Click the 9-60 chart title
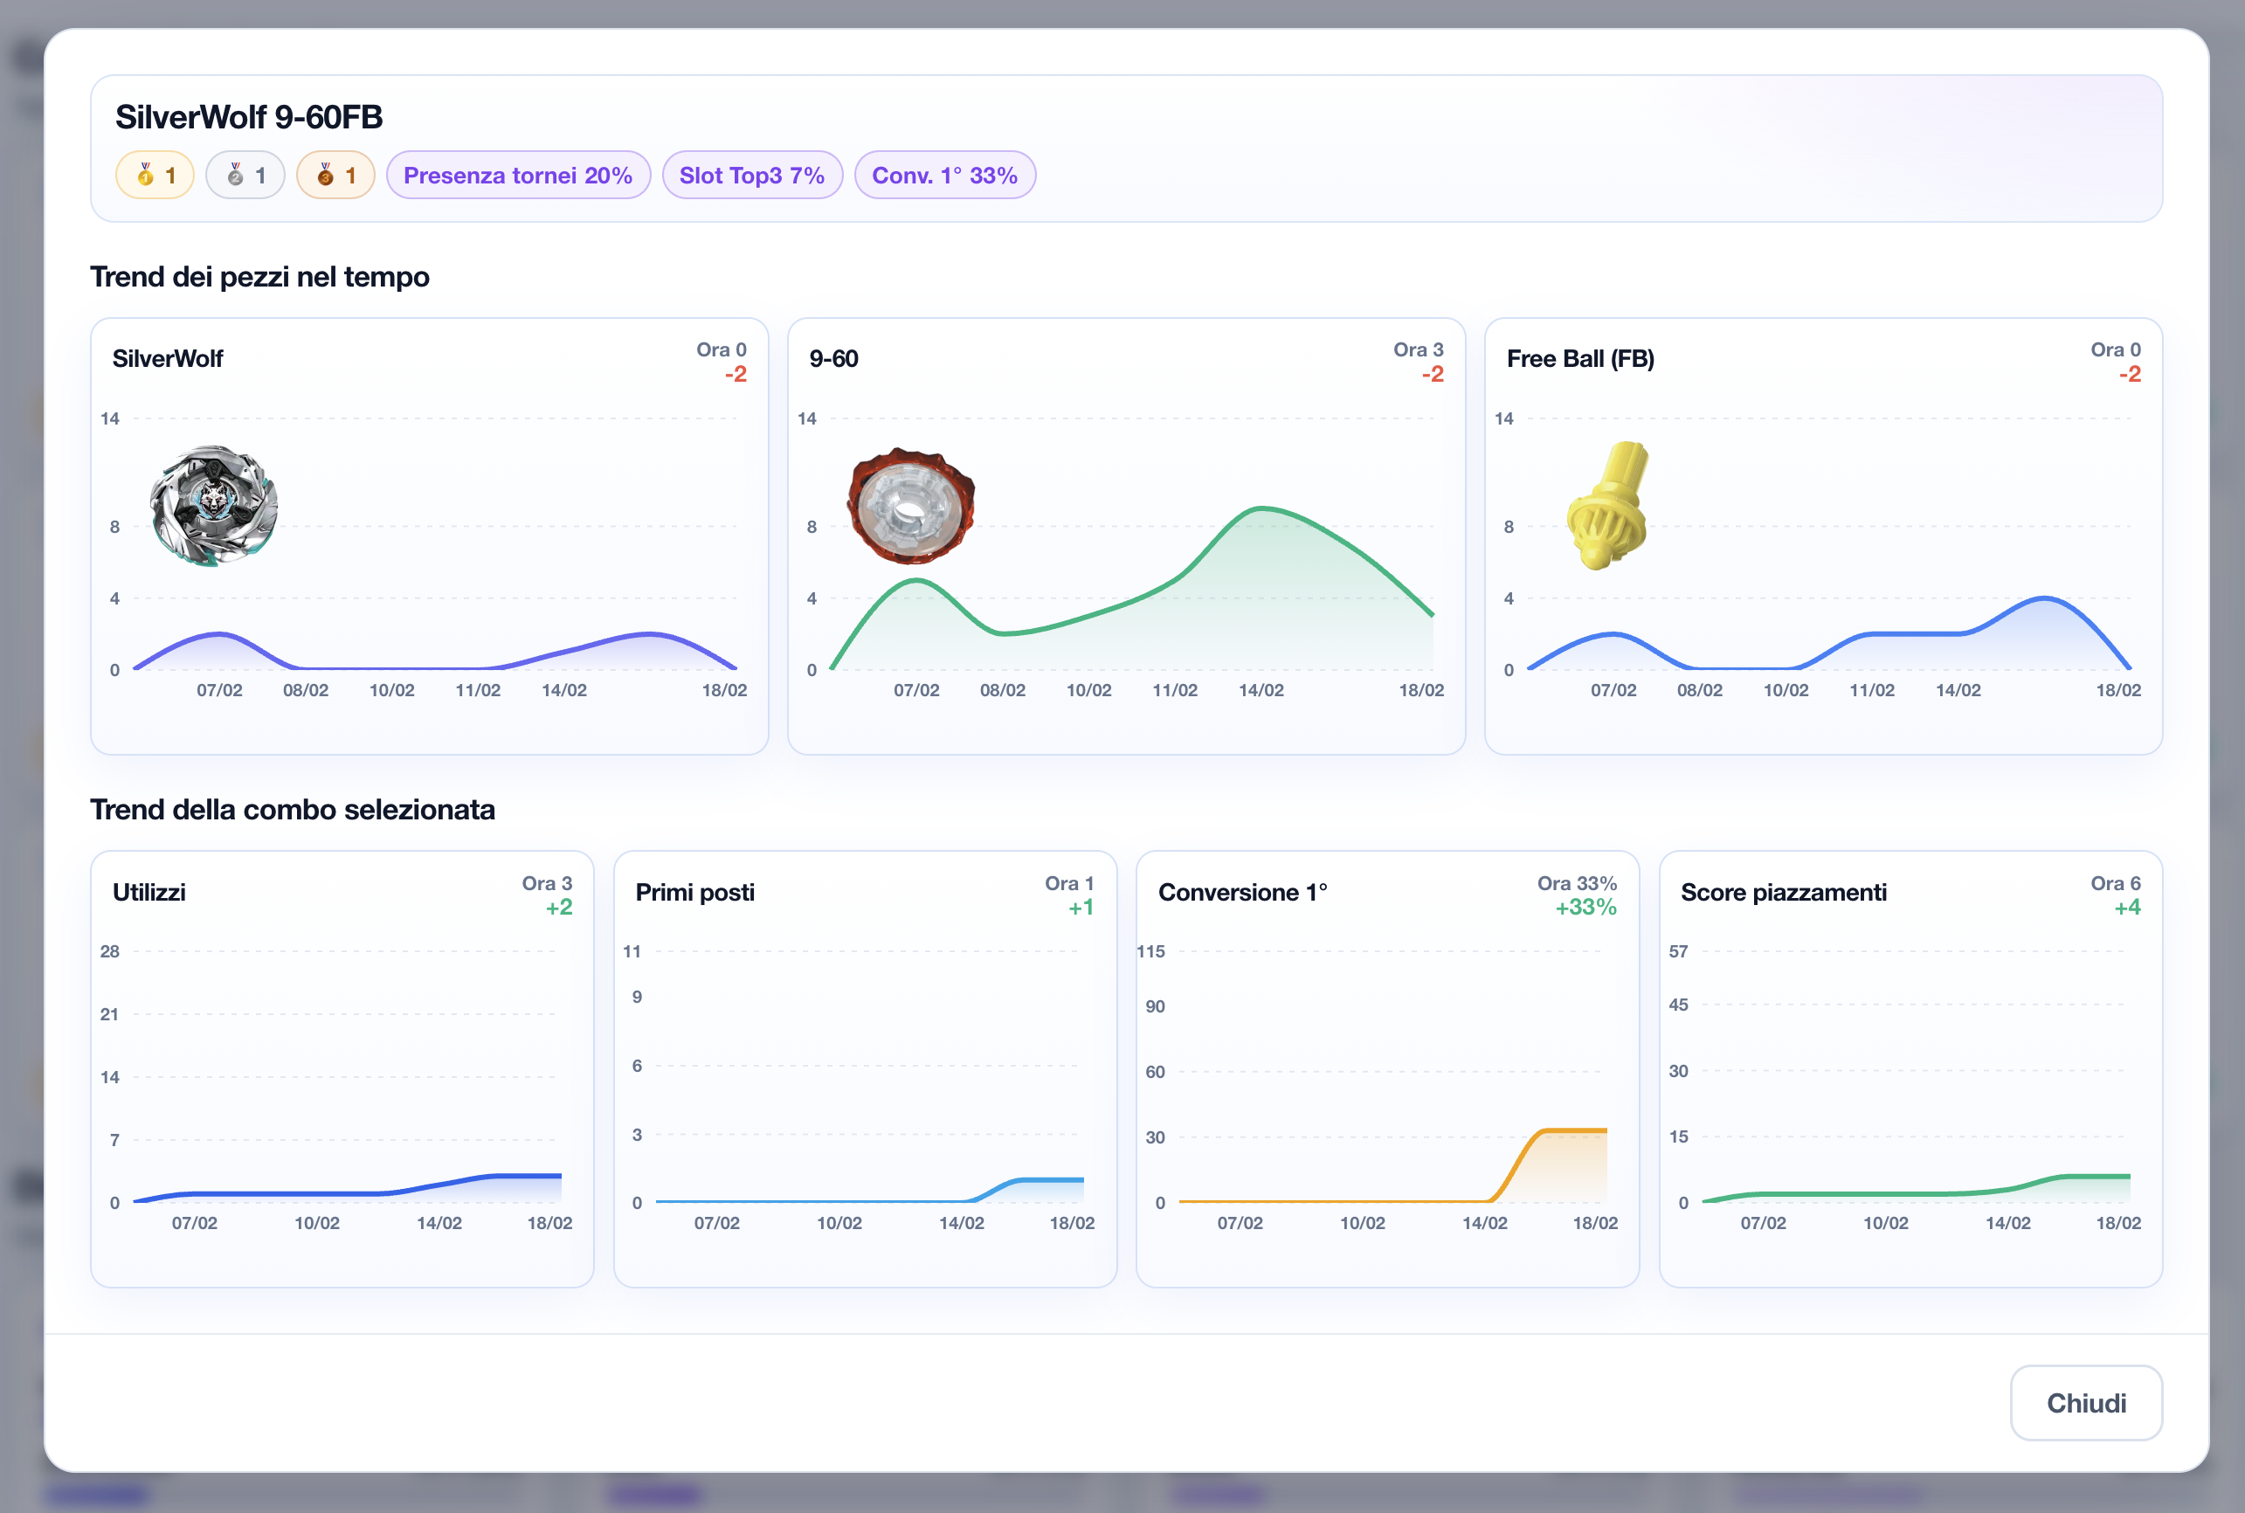 pos(833,359)
